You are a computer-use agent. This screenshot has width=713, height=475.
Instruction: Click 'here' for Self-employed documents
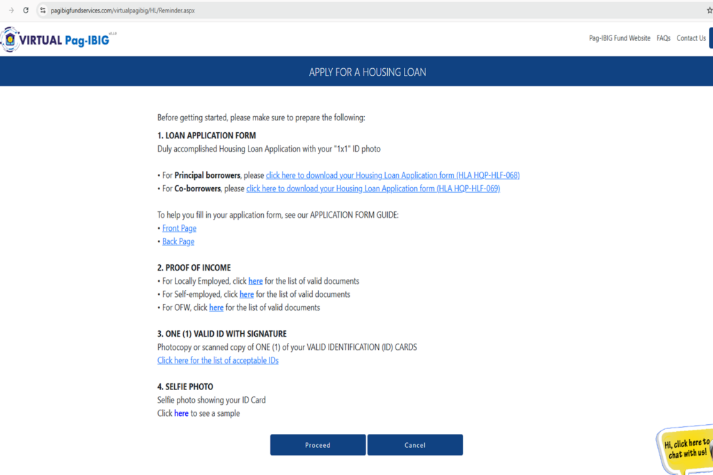pos(246,294)
